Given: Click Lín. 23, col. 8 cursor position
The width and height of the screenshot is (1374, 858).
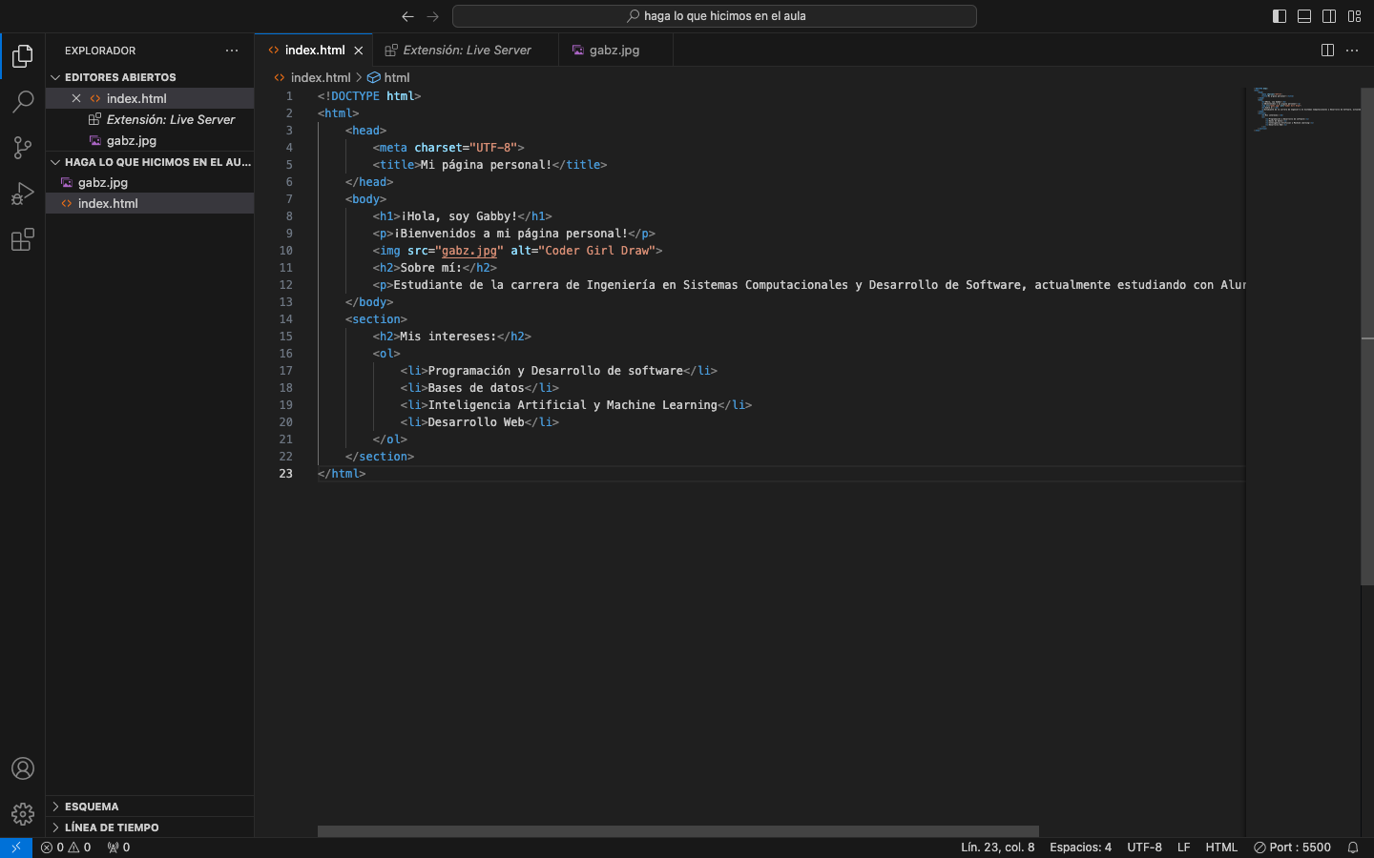Looking at the screenshot, I should coord(997,848).
